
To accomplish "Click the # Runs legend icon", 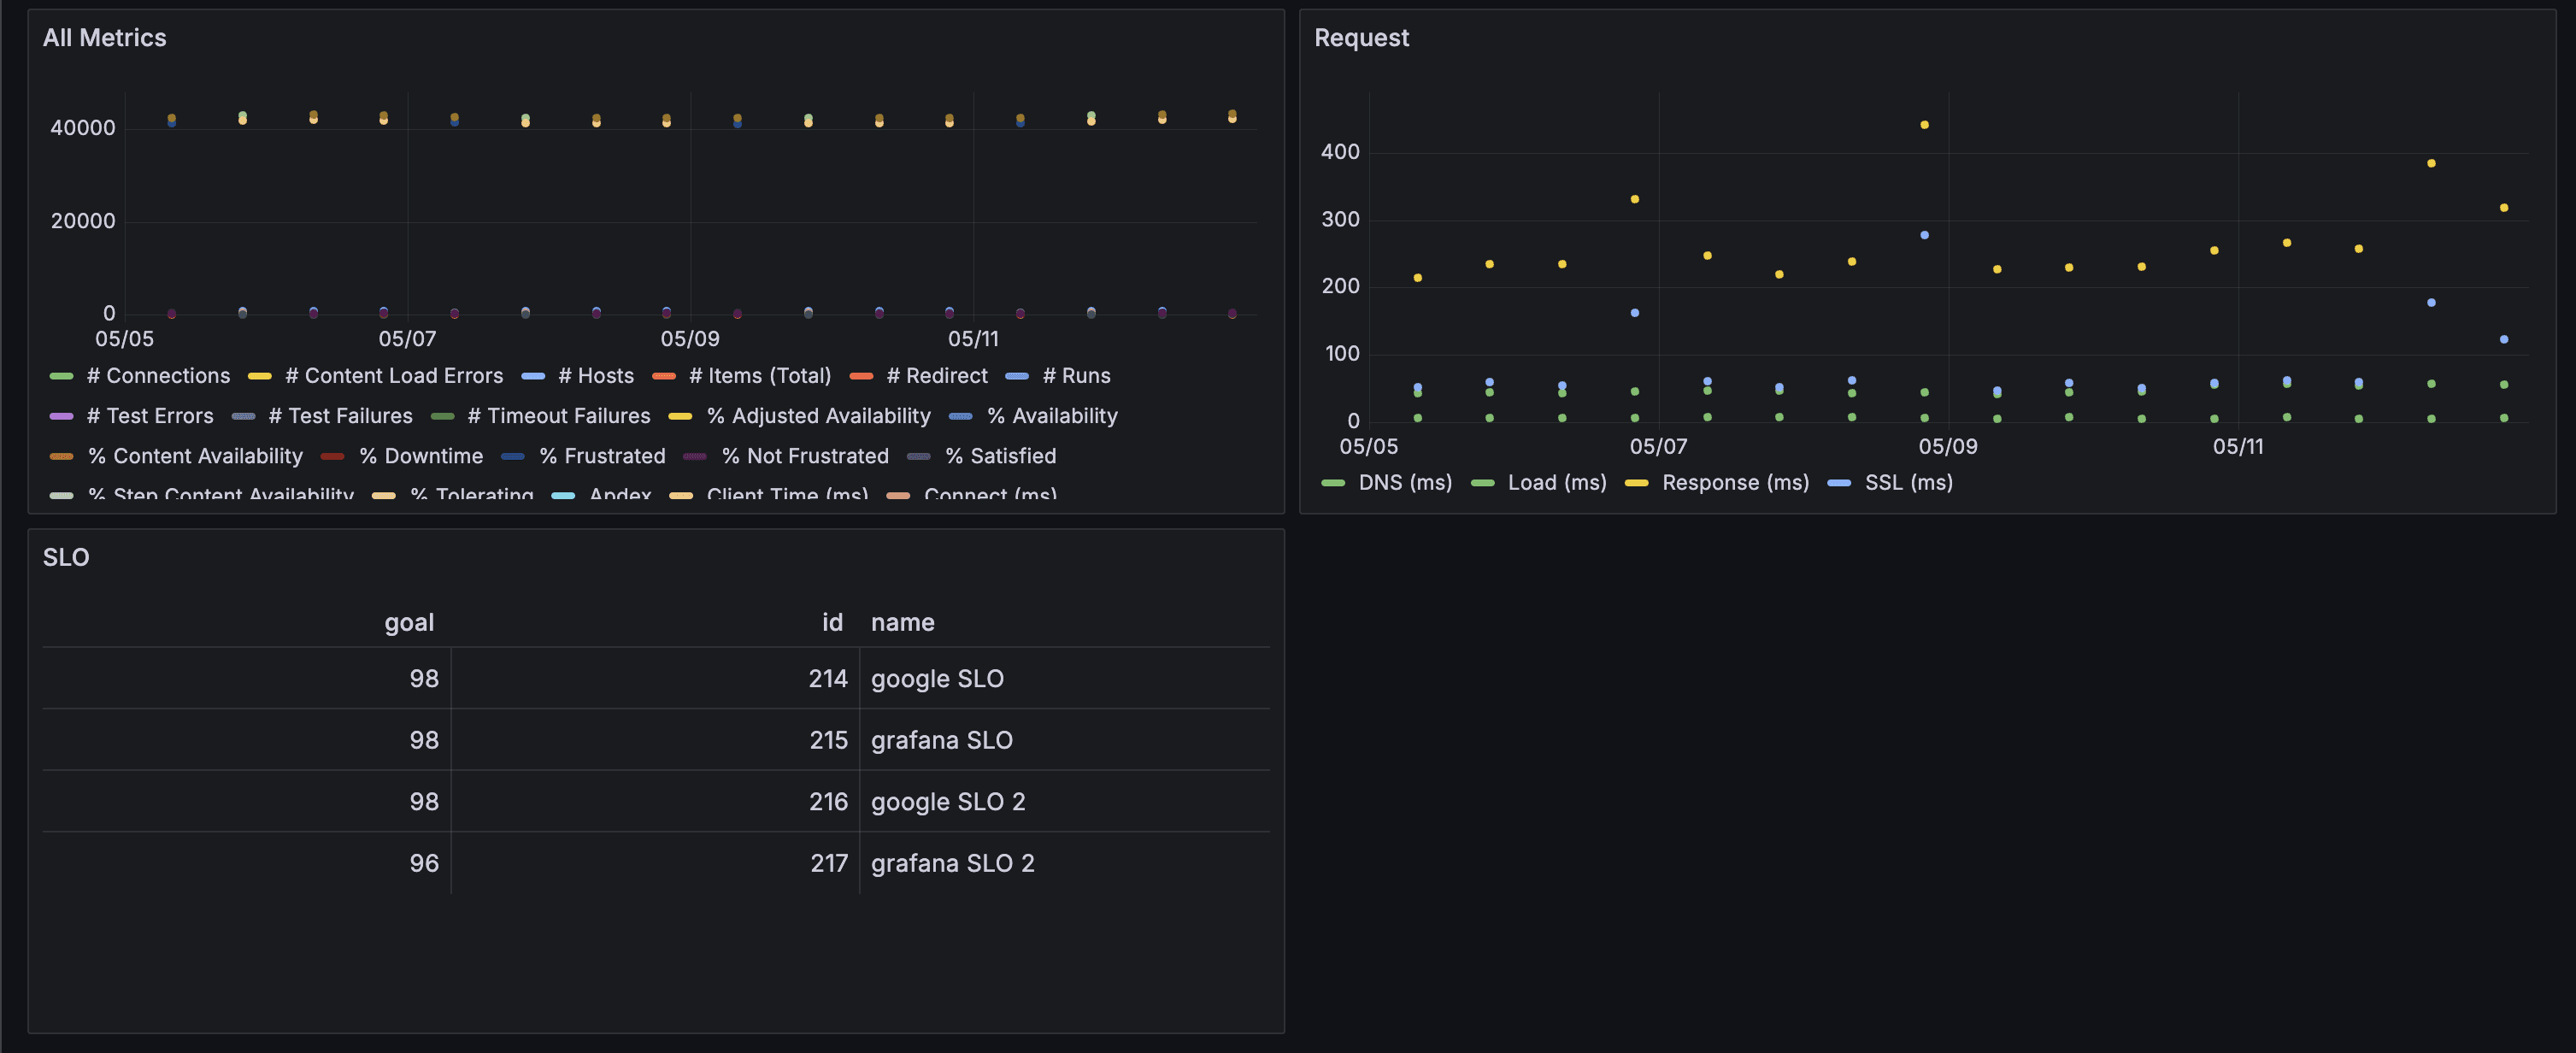I will [1016, 375].
